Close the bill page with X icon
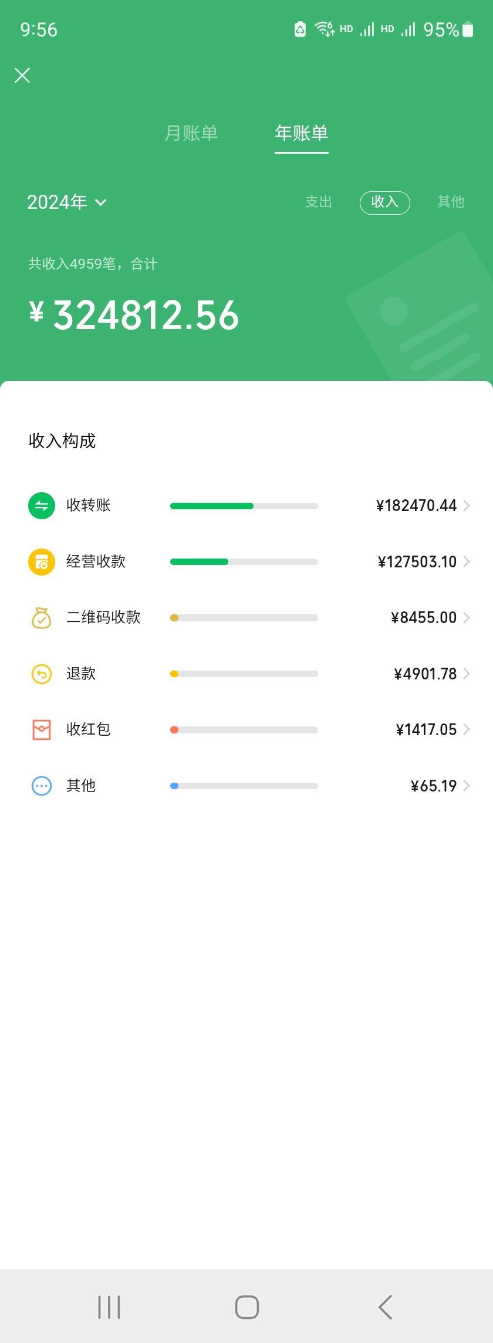This screenshot has height=1343, width=493. point(22,75)
